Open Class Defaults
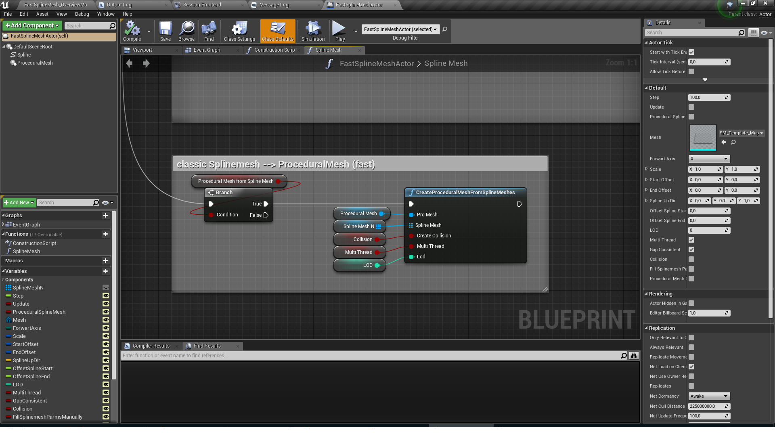775x436 pixels. coord(277,30)
